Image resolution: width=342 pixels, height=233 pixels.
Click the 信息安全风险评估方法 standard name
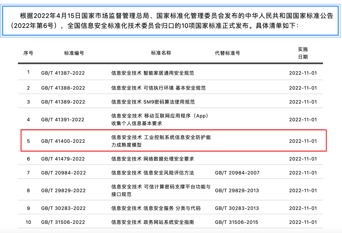(152, 173)
